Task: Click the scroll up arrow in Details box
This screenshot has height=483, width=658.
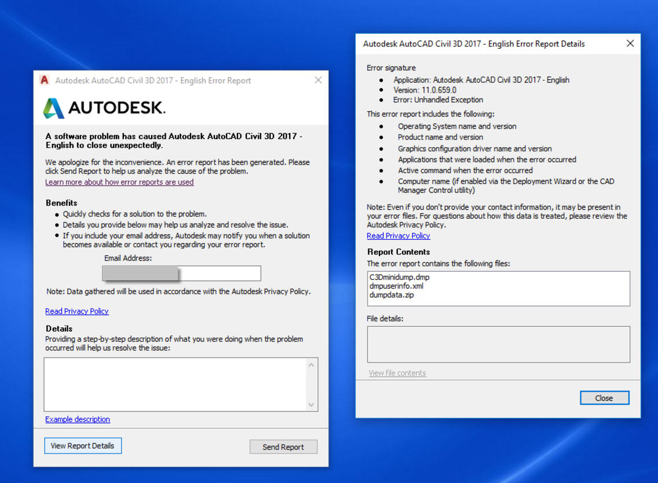Action: coord(311,365)
